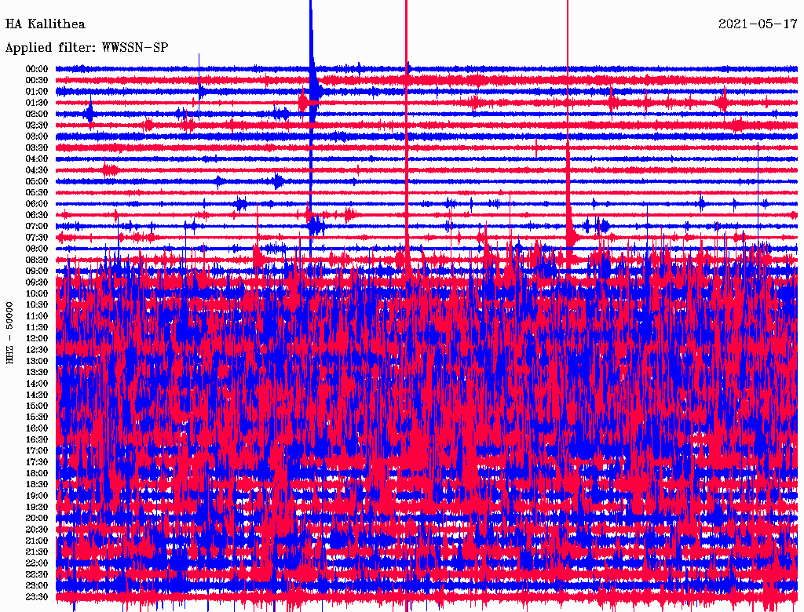Select the 11:30 time row label
The image size is (804, 612).
coord(37,327)
